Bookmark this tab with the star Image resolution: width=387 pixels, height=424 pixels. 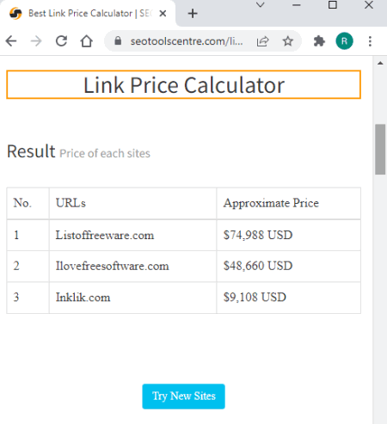(x=287, y=41)
